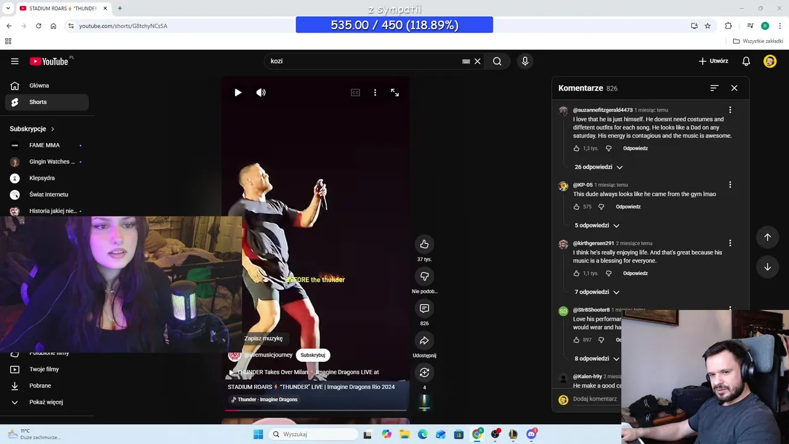The height and width of the screenshot is (444, 789).
Task: Expand the 7 odpowiedzi replies
Action: 597,292
